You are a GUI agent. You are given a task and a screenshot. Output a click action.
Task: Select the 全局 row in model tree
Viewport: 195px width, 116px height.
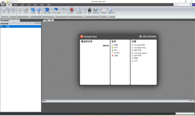[x=21, y=26]
